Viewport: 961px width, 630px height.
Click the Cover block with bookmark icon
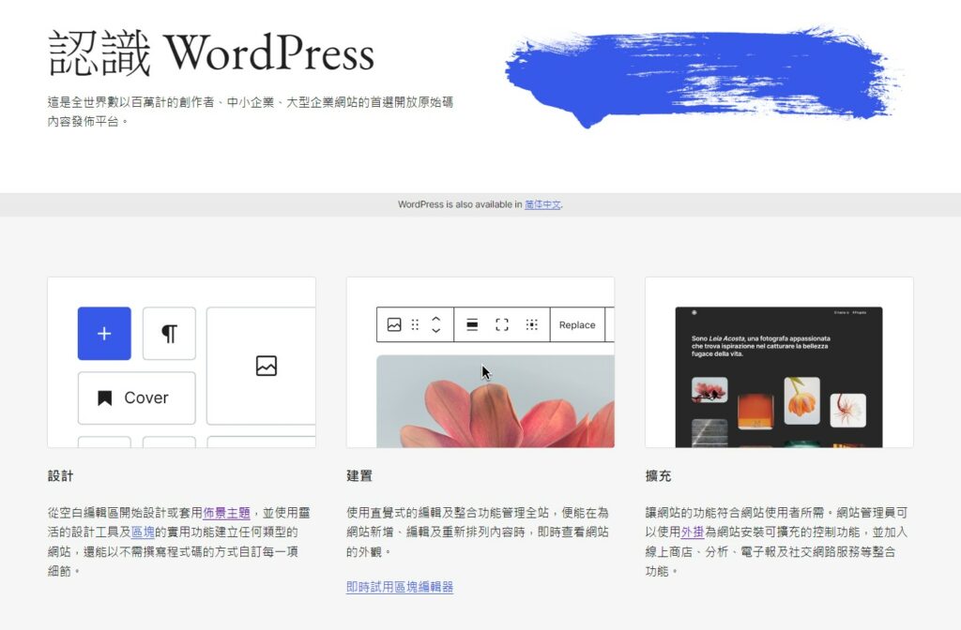click(137, 397)
